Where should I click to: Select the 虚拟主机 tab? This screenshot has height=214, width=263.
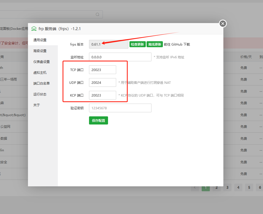(x=40, y=73)
